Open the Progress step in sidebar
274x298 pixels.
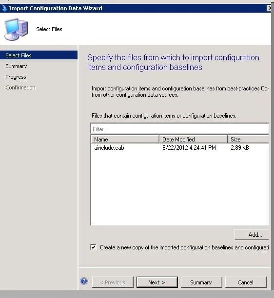pos(16,77)
